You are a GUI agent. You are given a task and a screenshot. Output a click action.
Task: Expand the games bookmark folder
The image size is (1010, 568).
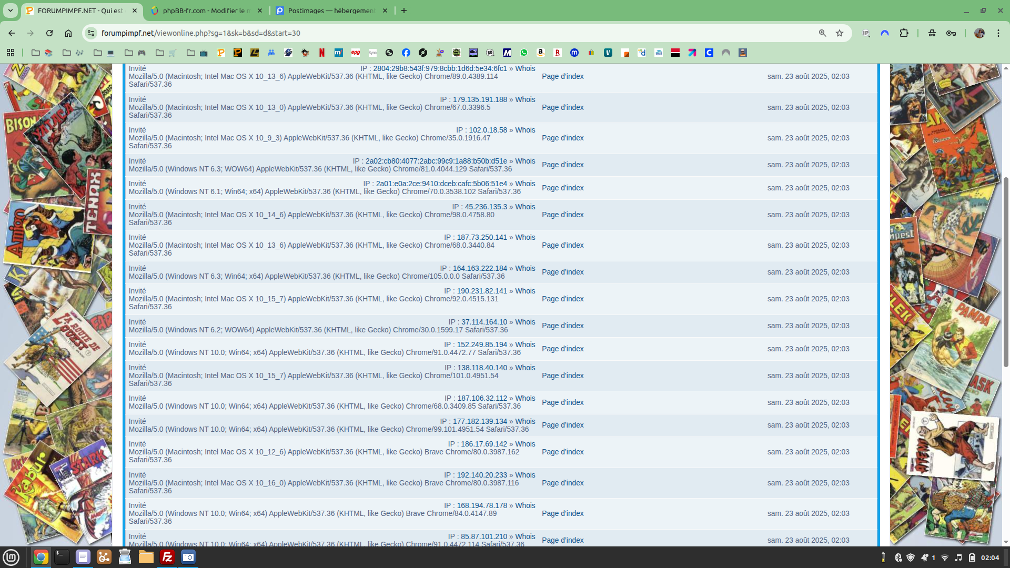point(135,53)
